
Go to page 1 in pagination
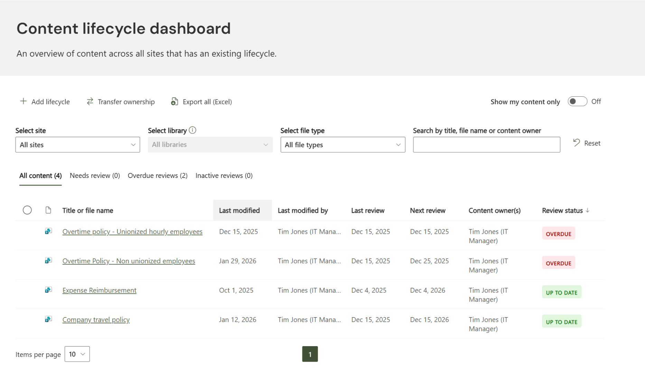coord(310,354)
